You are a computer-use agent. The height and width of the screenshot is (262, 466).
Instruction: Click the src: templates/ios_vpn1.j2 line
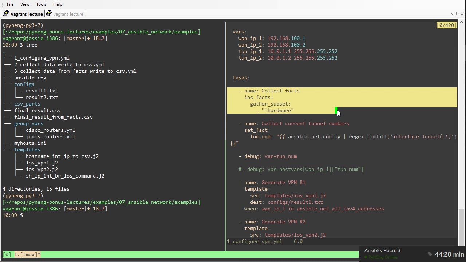point(288,195)
